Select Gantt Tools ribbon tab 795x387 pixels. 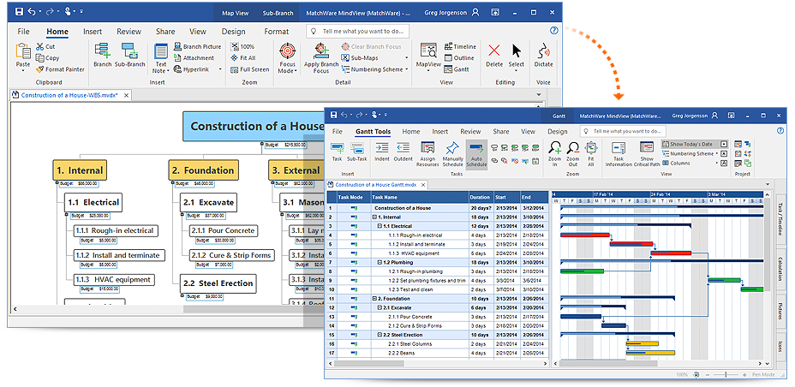(373, 132)
